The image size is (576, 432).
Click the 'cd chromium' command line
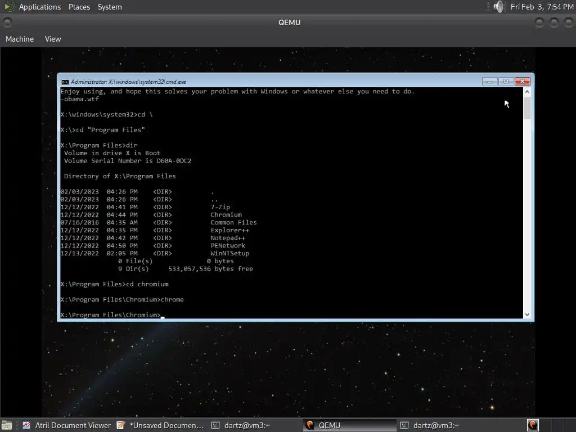click(x=114, y=284)
